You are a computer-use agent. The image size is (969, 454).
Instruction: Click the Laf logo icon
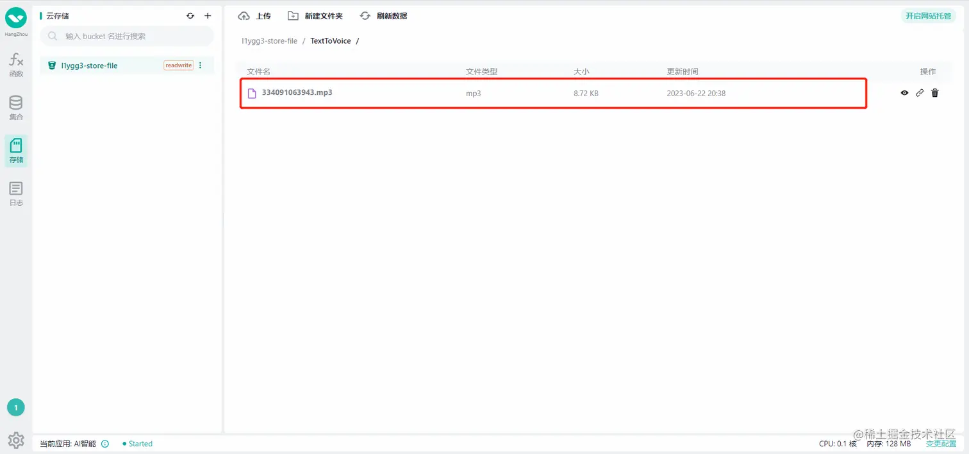[16, 18]
